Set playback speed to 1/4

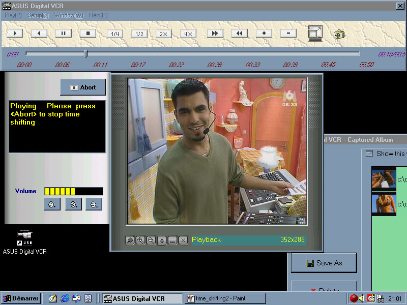click(x=115, y=34)
